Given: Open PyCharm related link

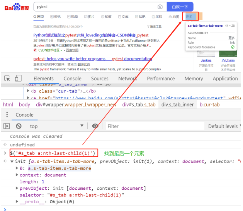Looking at the screenshot, I should pos(228,60).
